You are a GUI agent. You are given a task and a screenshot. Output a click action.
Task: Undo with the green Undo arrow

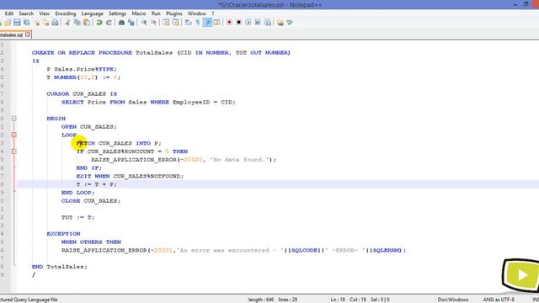(99, 23)
